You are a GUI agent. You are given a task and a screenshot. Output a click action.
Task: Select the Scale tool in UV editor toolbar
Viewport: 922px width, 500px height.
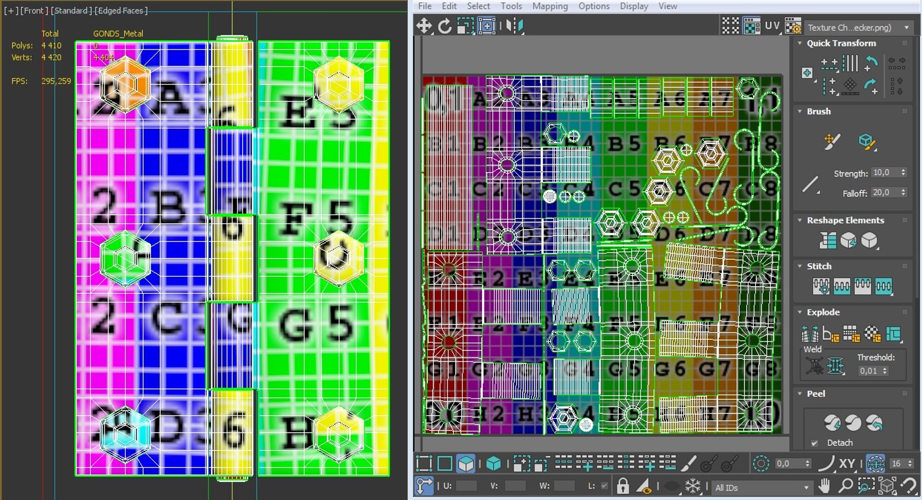[x=465, y=26]
